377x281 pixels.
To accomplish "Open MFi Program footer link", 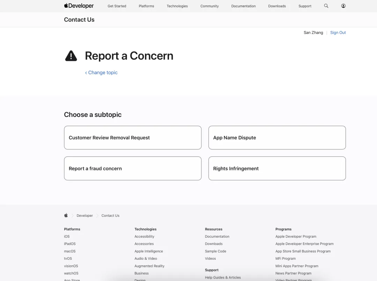I will (x=286, y=258).
